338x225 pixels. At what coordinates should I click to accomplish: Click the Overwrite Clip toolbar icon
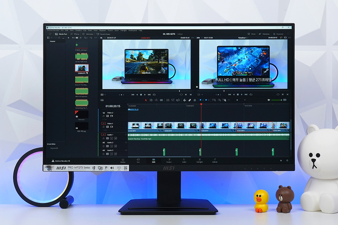pos(173,100)
